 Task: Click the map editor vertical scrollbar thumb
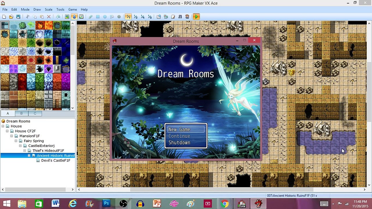point(369,92)
